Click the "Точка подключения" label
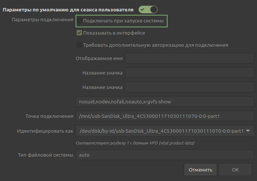 coord(48,116)
